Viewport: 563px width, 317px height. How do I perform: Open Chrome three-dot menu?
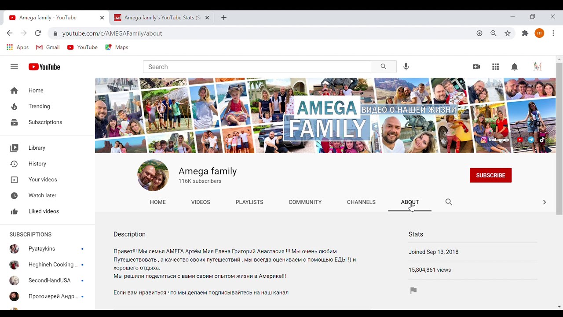pos(553,33)
